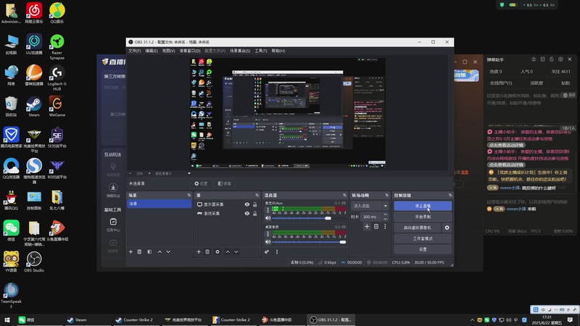580x326 pixels.
Task: Pop out the Audio Mixer dock panel
Action: [345, 195]
